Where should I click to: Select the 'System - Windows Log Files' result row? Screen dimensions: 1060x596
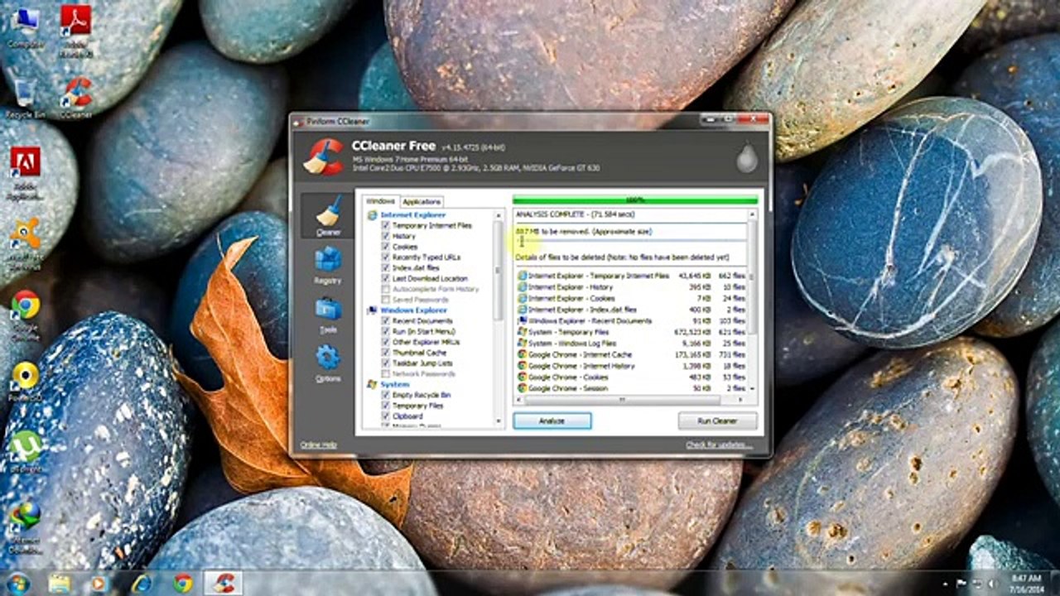pos(631,343)
